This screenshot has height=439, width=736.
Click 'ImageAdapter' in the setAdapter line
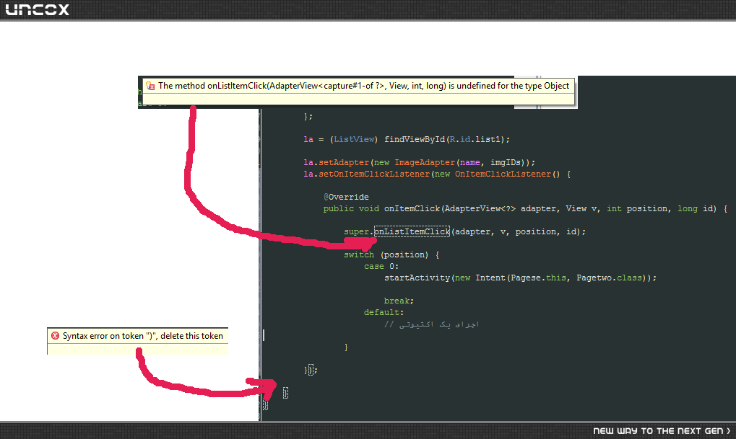(x=424, y=162)
